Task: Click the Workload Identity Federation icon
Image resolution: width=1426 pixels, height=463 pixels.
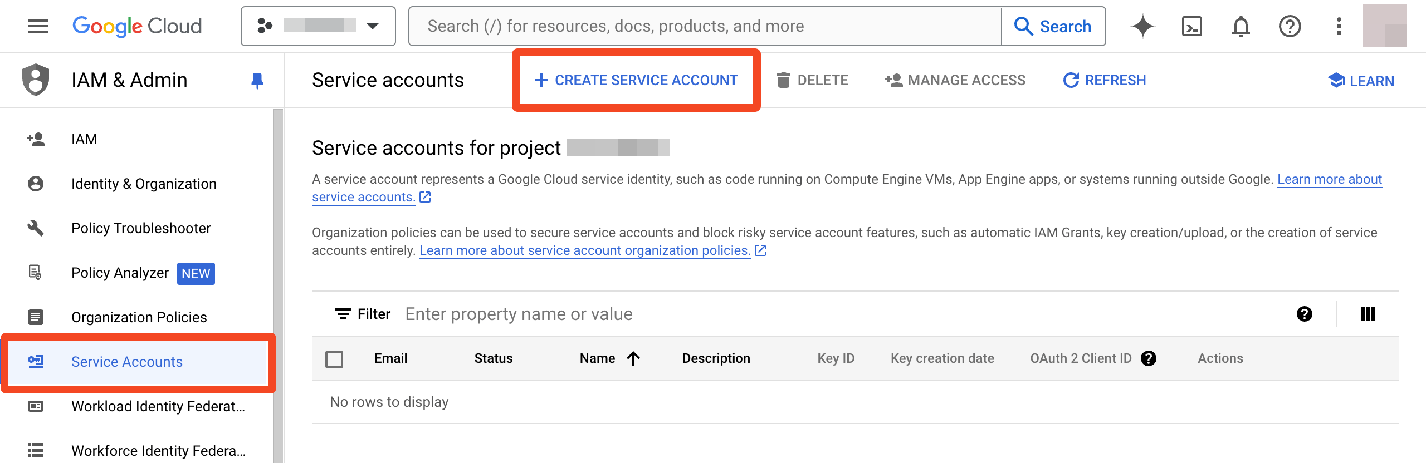Action: coord(36,406)
